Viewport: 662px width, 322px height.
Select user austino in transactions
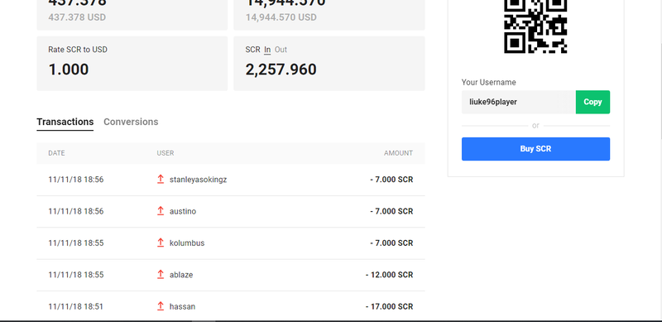pos(183,211)
